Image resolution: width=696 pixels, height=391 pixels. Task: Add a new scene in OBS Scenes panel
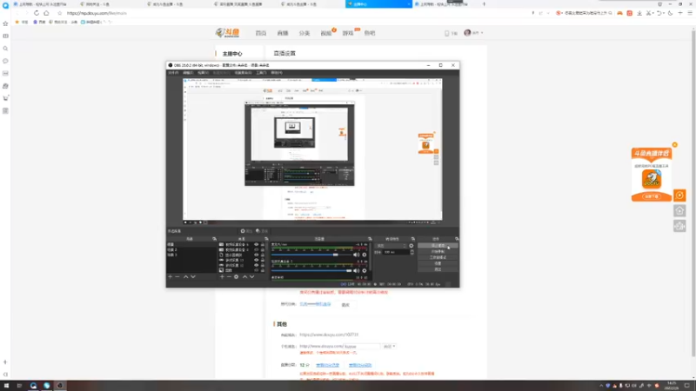pyautogui.click(x=170, y=276)
